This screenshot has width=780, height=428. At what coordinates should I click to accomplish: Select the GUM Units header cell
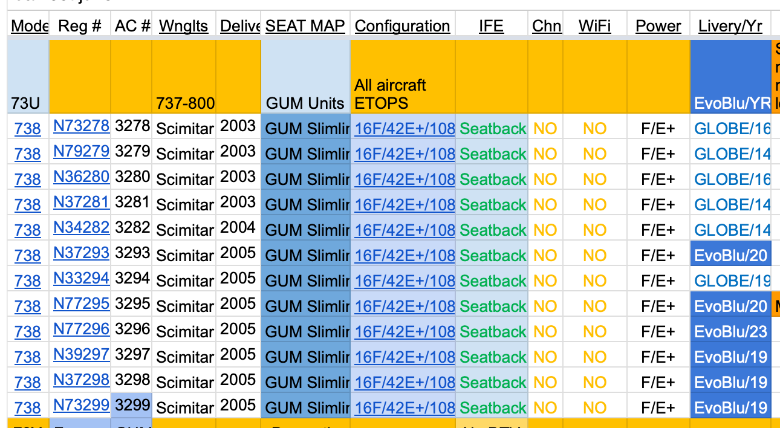click(x=305, y=77)
